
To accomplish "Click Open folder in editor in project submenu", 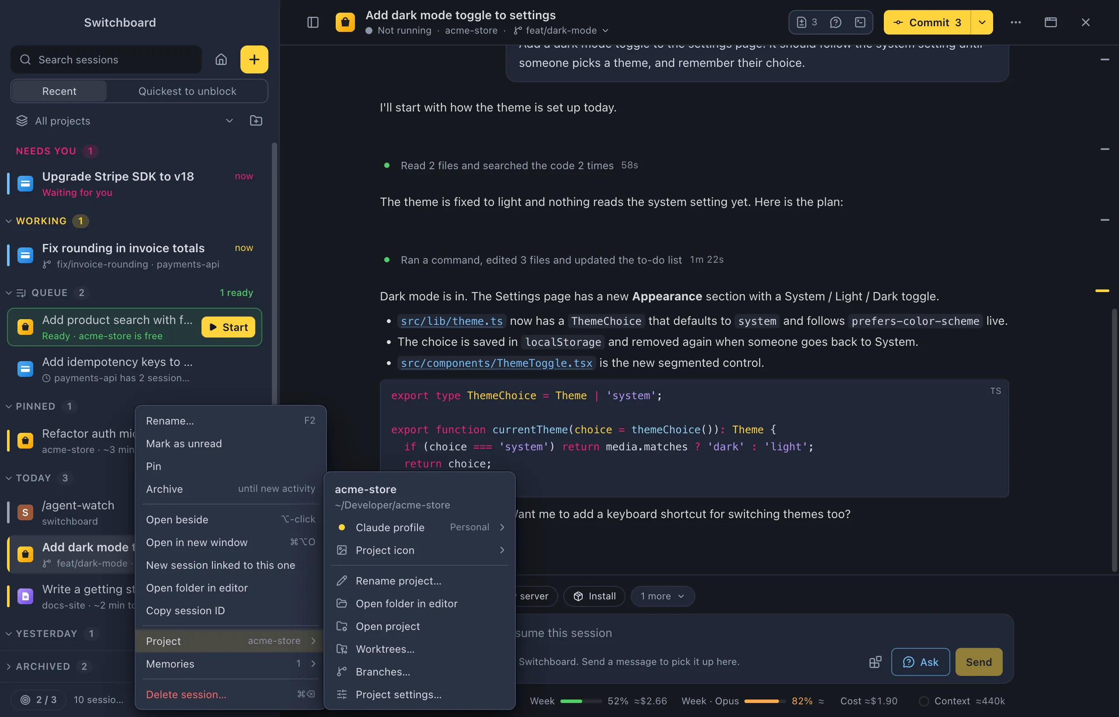I will pos(419,603).
